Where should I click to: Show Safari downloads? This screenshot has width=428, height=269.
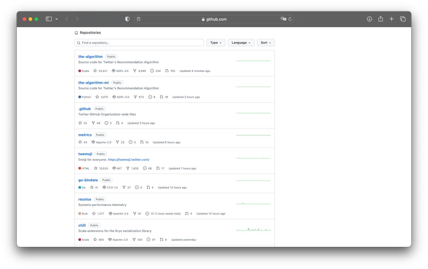tap(369, 19)
